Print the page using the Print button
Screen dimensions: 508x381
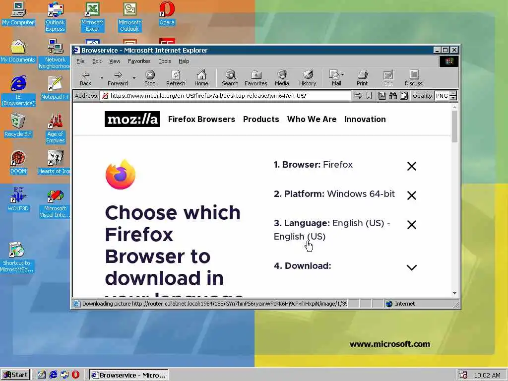[x=362, y=78]
